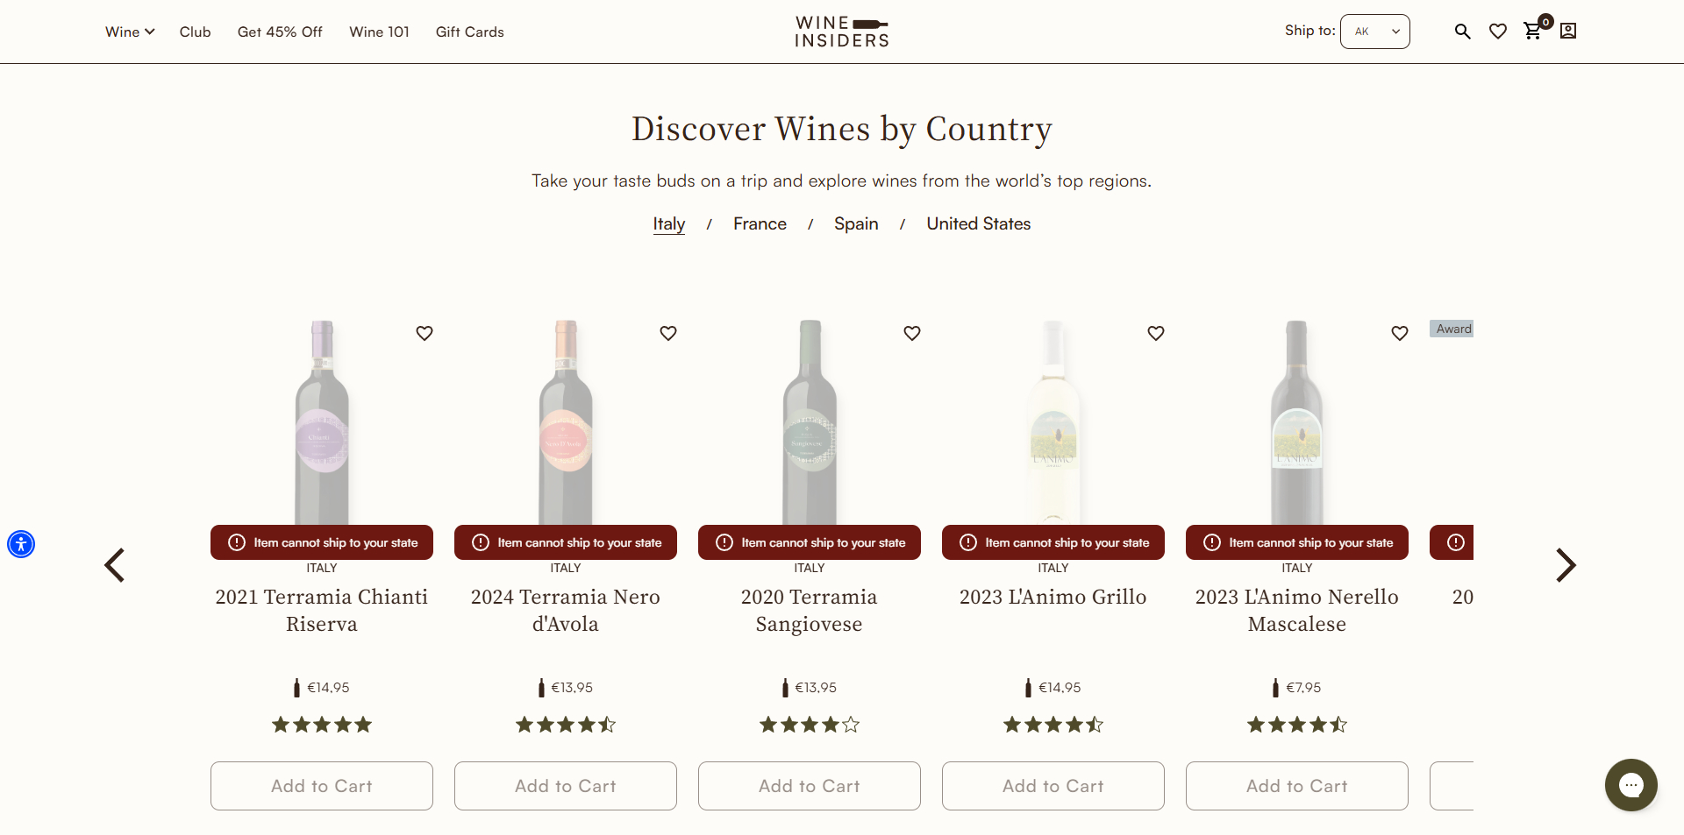Add 2024 Terramia Nero d'Avola to cart
This screenshot has height=835, width=1684.
click(x=565, y=786)
